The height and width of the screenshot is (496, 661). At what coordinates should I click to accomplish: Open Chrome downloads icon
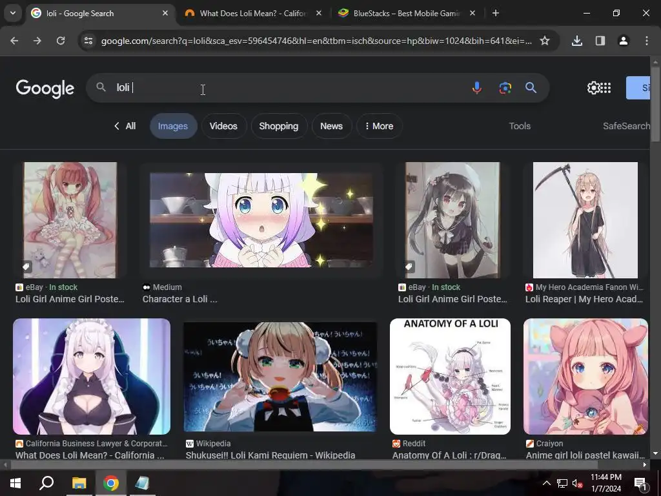point(577,41)
